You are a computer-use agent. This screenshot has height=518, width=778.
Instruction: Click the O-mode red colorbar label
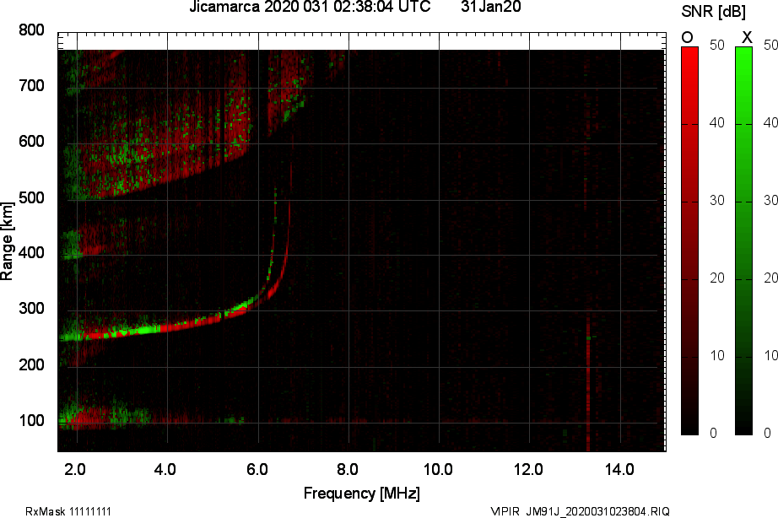[686, 37]
